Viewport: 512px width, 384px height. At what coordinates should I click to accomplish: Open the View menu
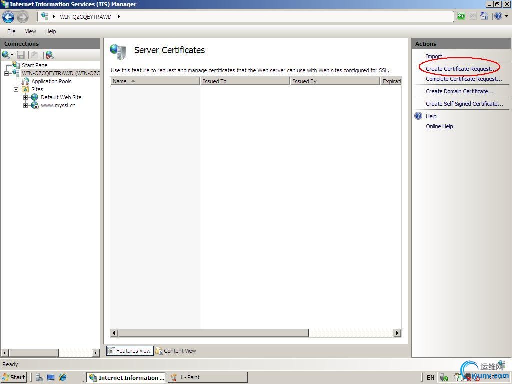pos(30,31)
